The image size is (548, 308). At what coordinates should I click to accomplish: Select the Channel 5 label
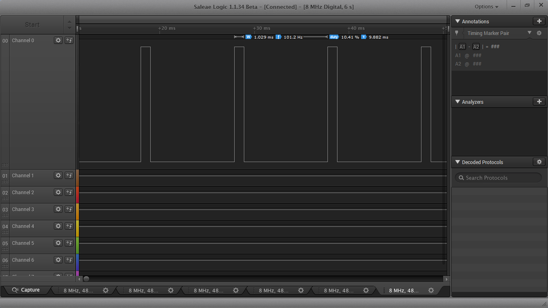tap(23, 243)
